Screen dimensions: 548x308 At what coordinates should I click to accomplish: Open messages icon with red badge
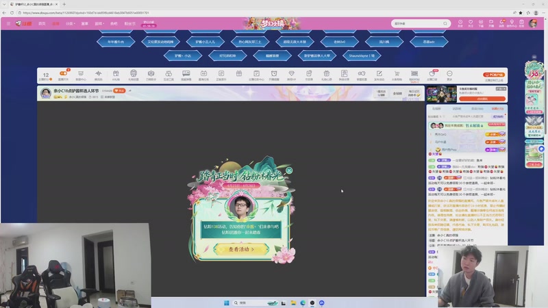click(501, 23)
